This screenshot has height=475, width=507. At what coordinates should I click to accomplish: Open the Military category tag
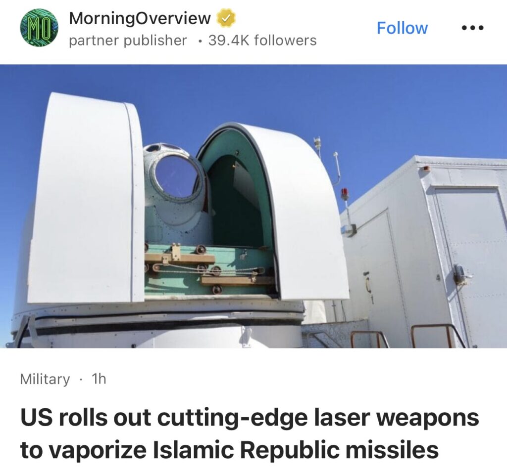click(x=45, y=379)
